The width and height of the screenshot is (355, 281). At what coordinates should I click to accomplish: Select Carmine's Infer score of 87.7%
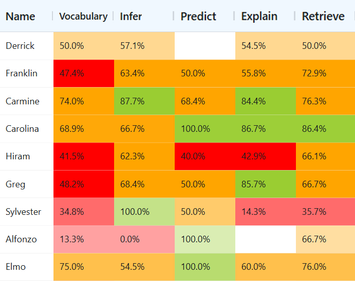click(x=144, y=101)
